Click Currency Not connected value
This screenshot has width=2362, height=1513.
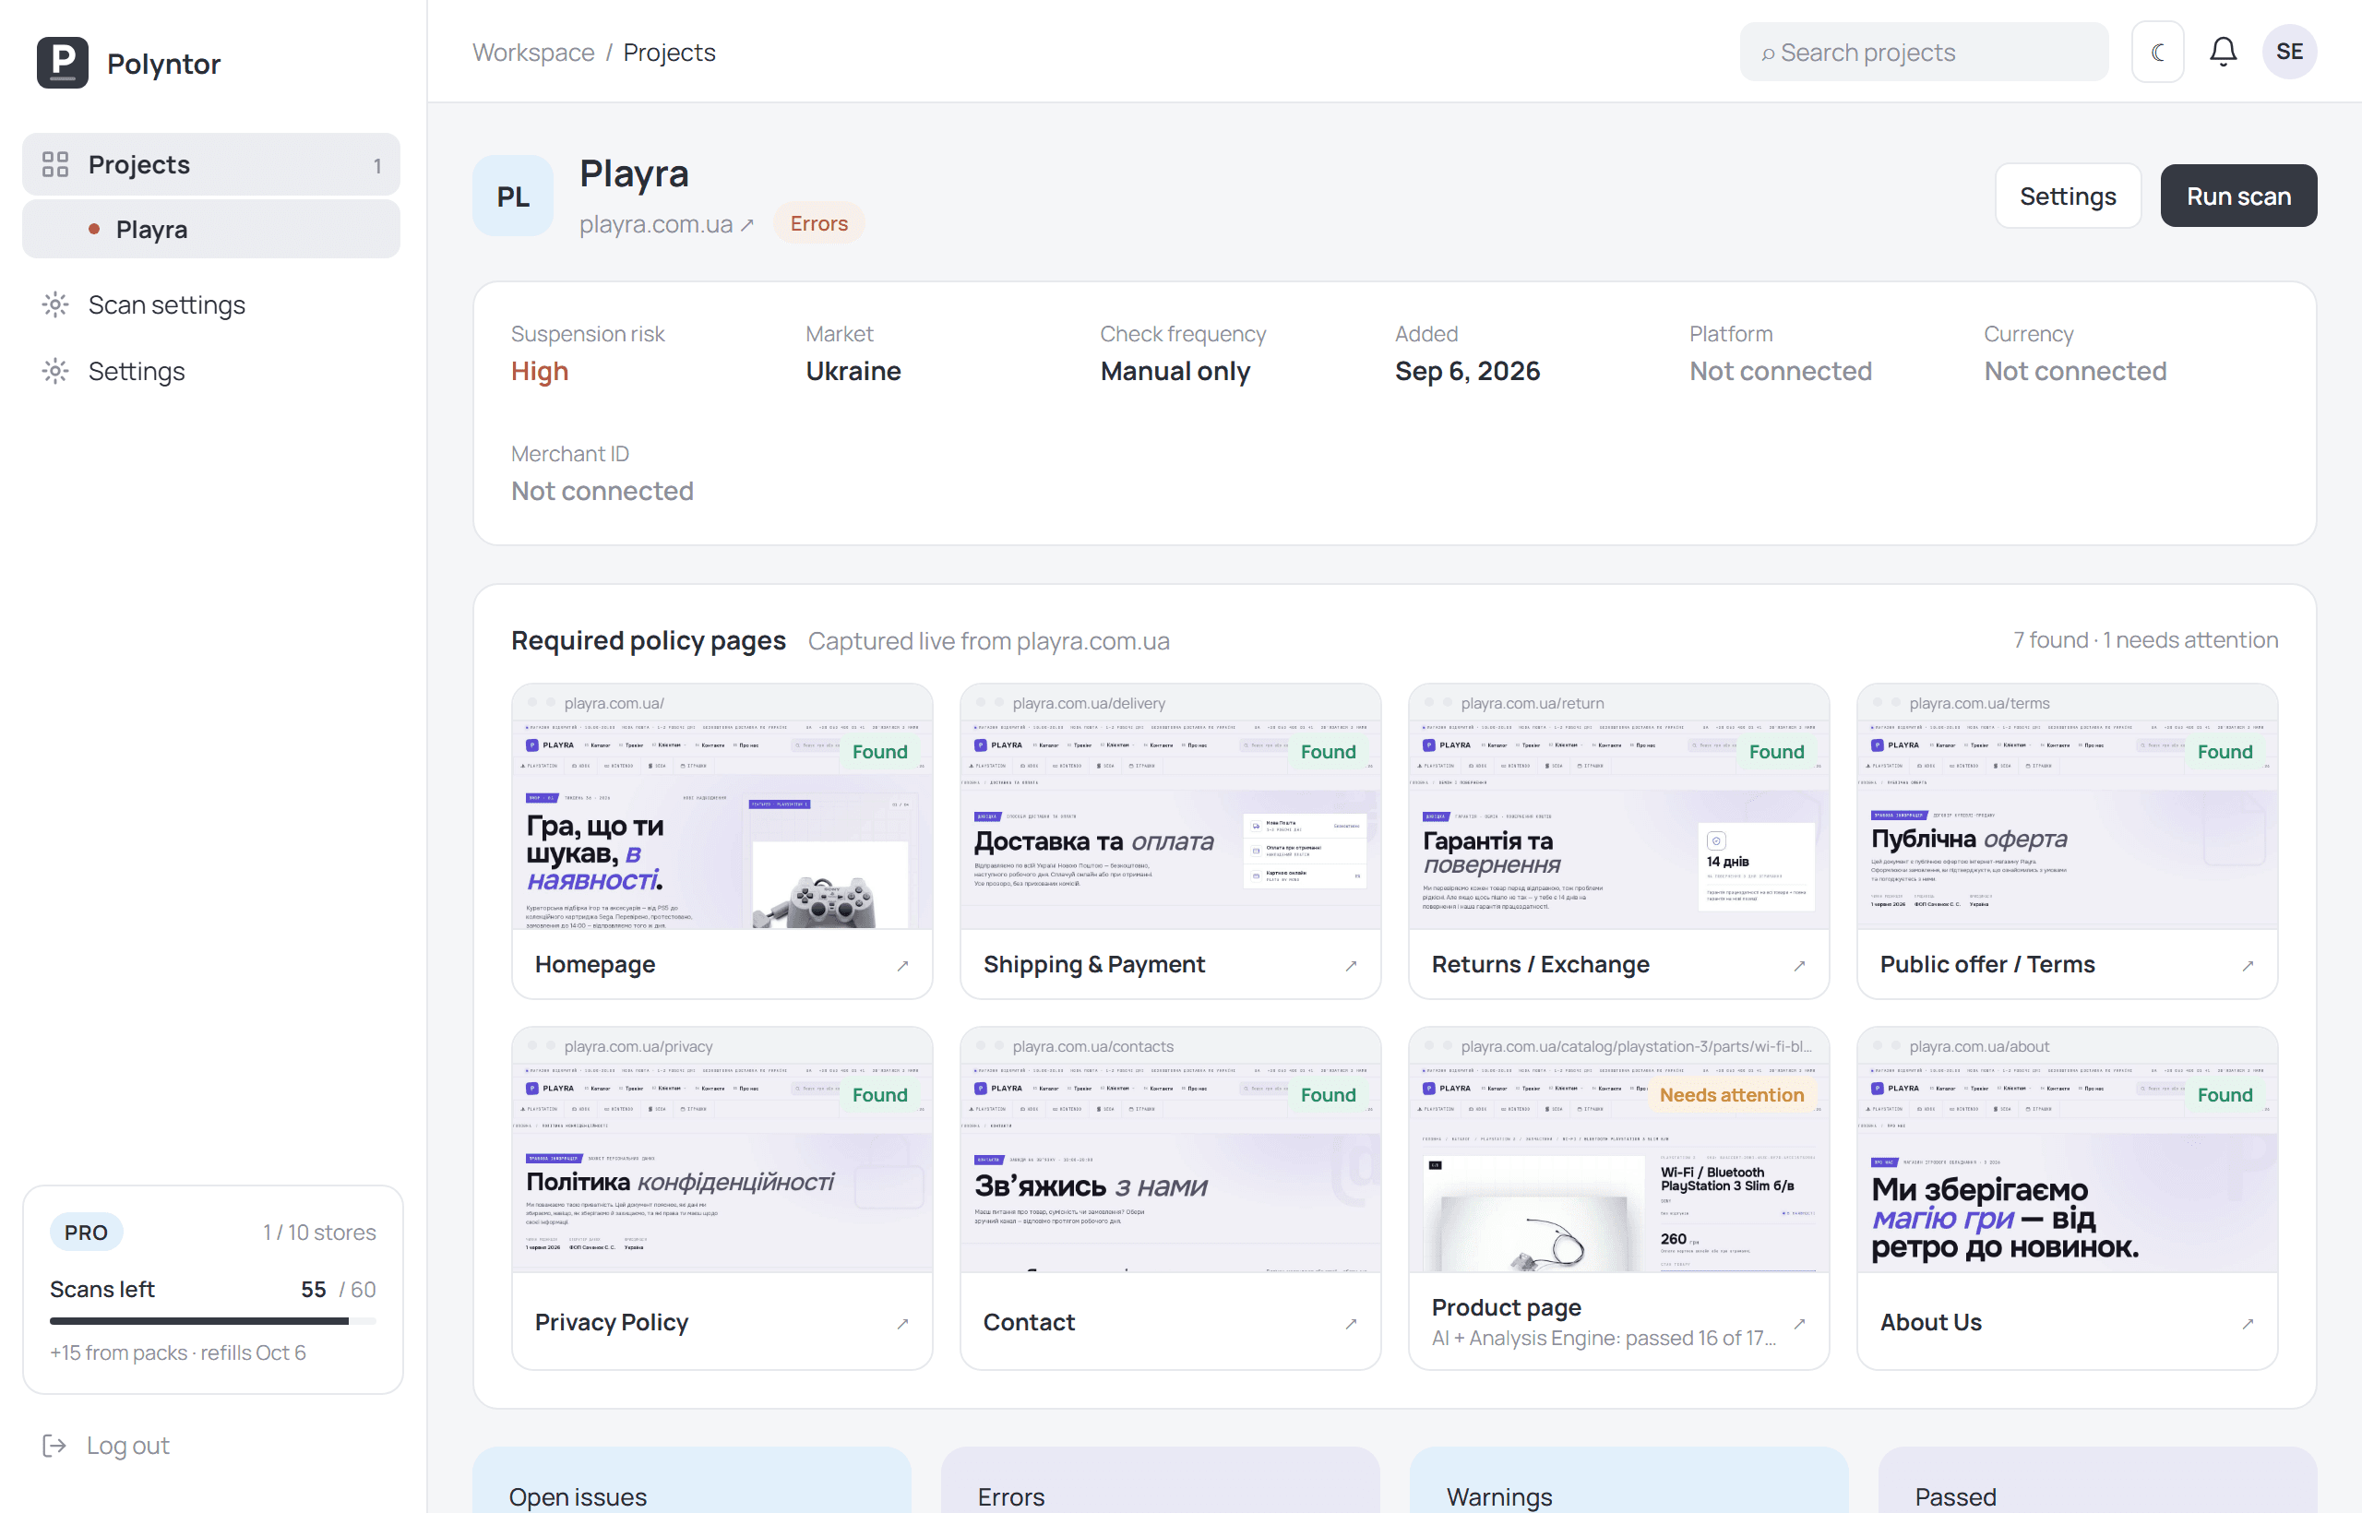(2075, 372)
